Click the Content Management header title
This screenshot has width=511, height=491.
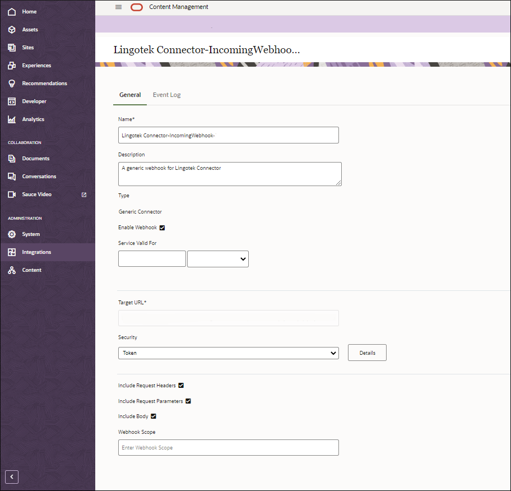179,7
